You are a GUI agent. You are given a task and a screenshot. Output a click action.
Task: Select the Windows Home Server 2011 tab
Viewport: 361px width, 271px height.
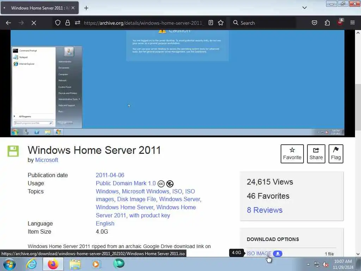39,8
